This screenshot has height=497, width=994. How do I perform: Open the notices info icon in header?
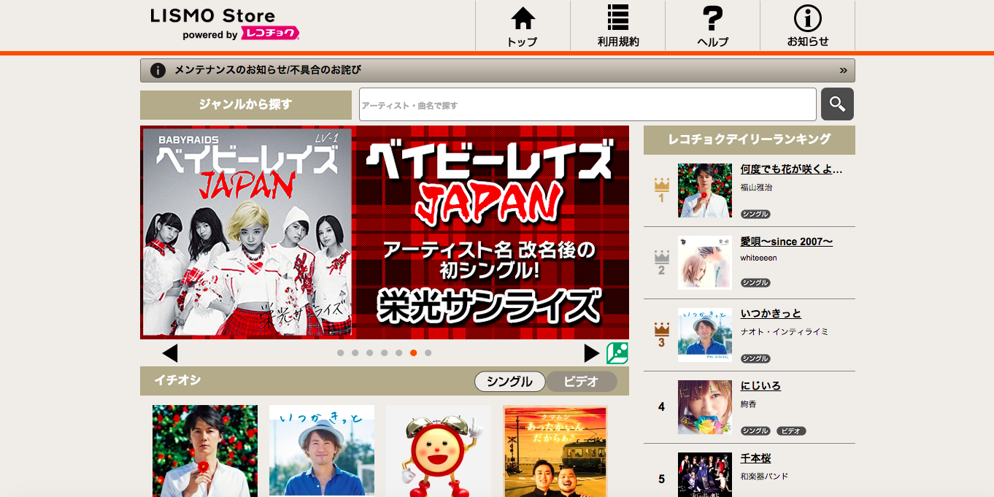tap(807, 19)
